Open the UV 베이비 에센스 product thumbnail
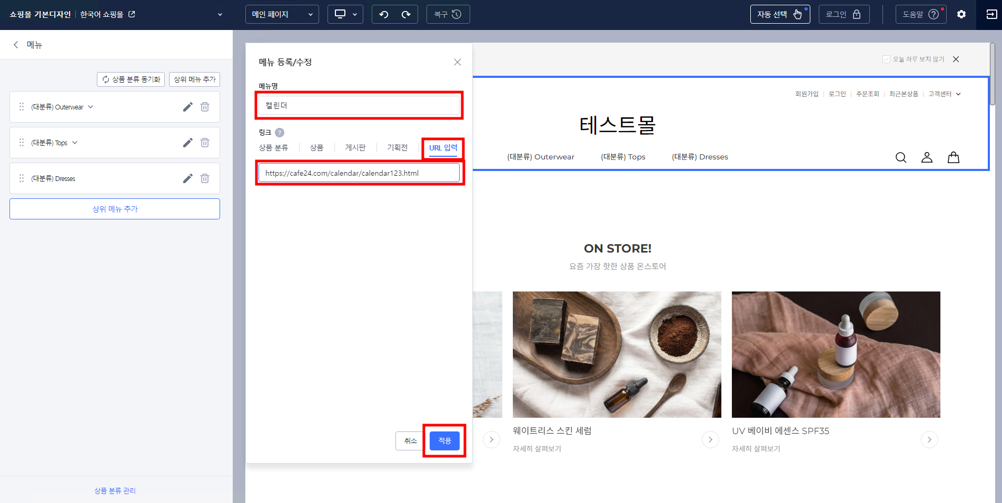 coord(836,355)
